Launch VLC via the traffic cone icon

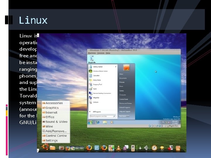[x=118, y=148]
